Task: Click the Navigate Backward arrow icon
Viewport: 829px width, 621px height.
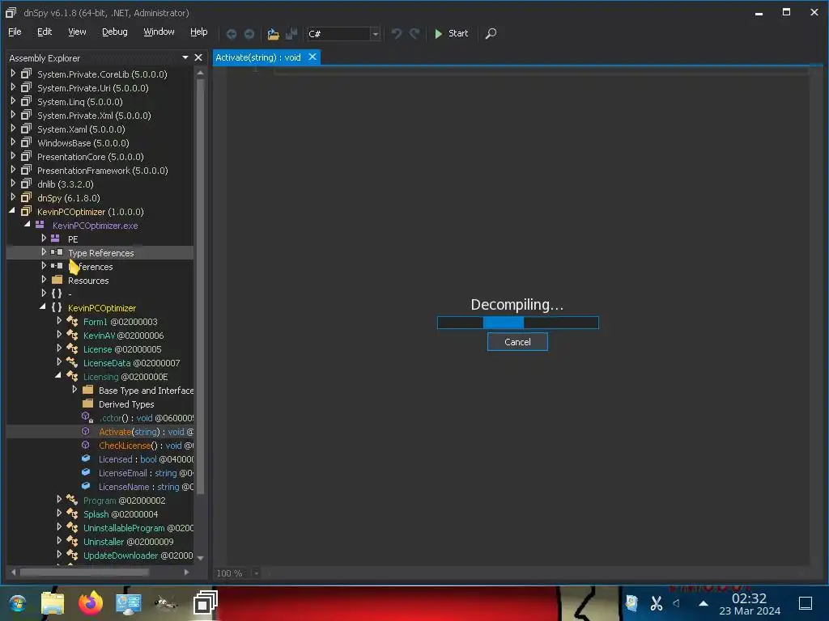Action: (x=231, y=34)
